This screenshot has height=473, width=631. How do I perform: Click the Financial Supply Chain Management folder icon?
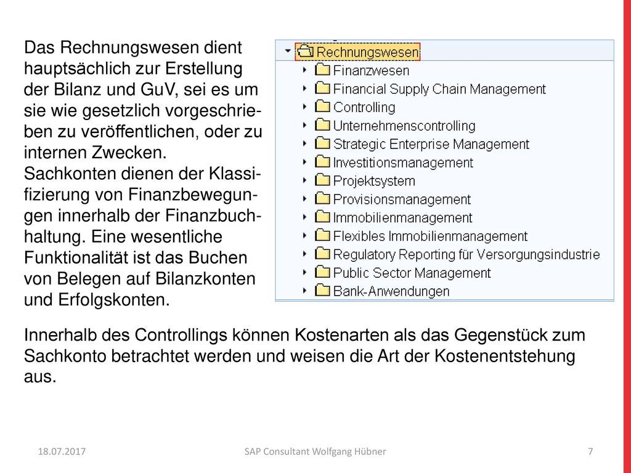point(322,88)
